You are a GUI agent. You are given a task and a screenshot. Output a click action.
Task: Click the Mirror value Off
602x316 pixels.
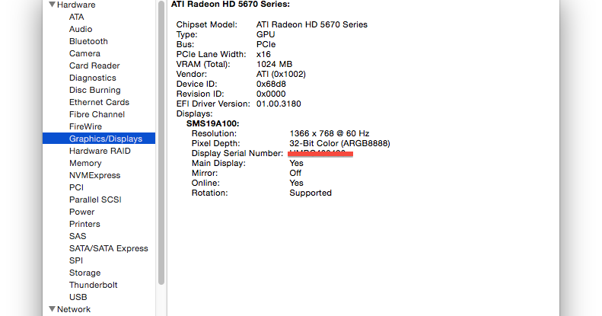[x=295, y=173]
